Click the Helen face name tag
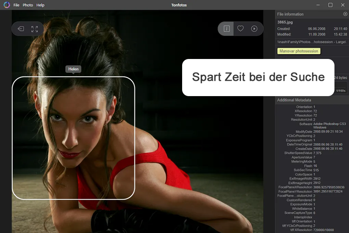The image size is (349, 233). click(x=73, y=69)
